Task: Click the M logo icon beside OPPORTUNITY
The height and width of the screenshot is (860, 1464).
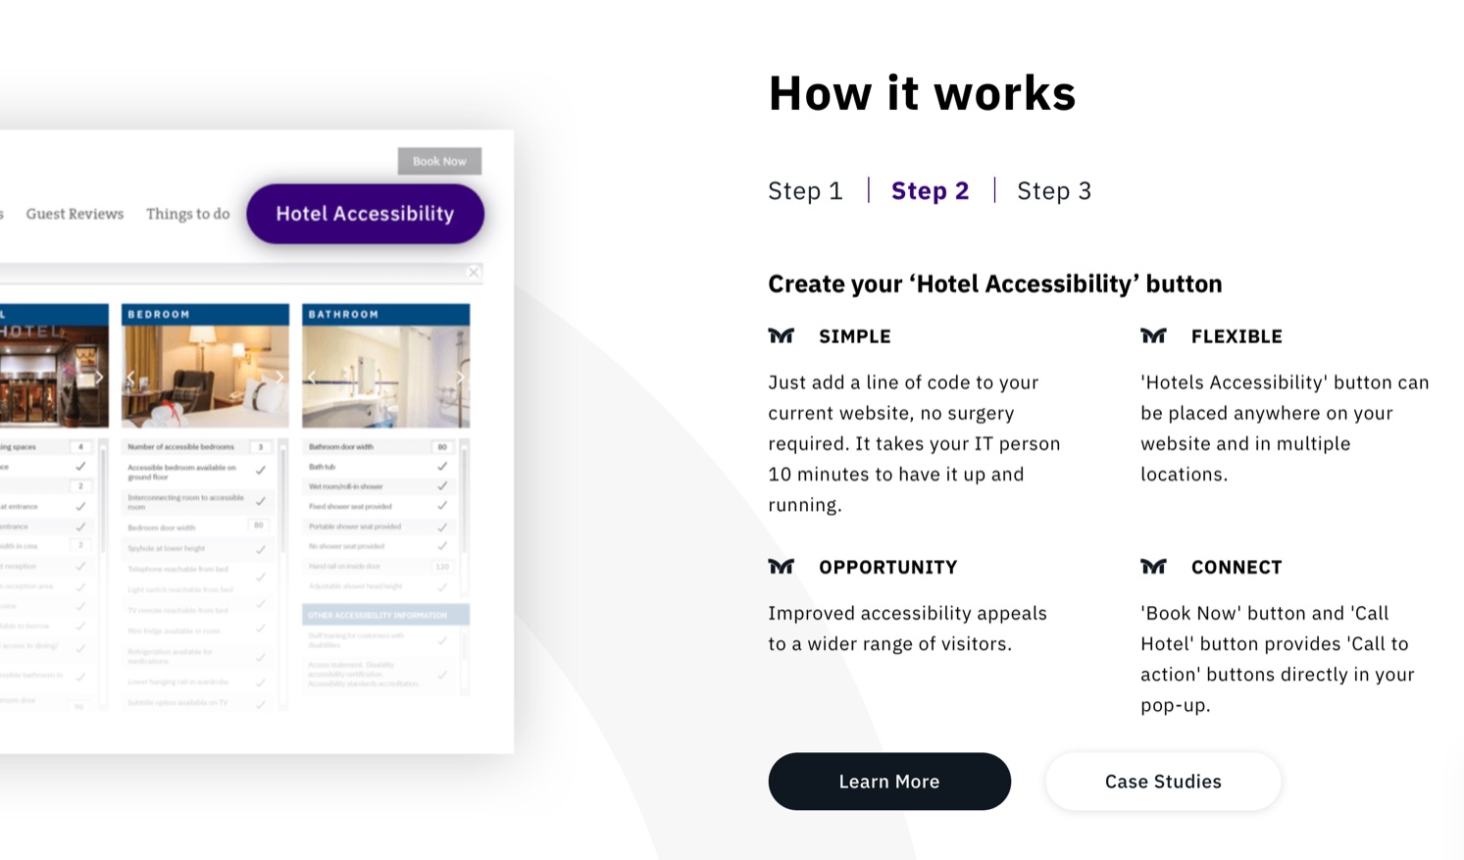Action: (x=781, y=567)
